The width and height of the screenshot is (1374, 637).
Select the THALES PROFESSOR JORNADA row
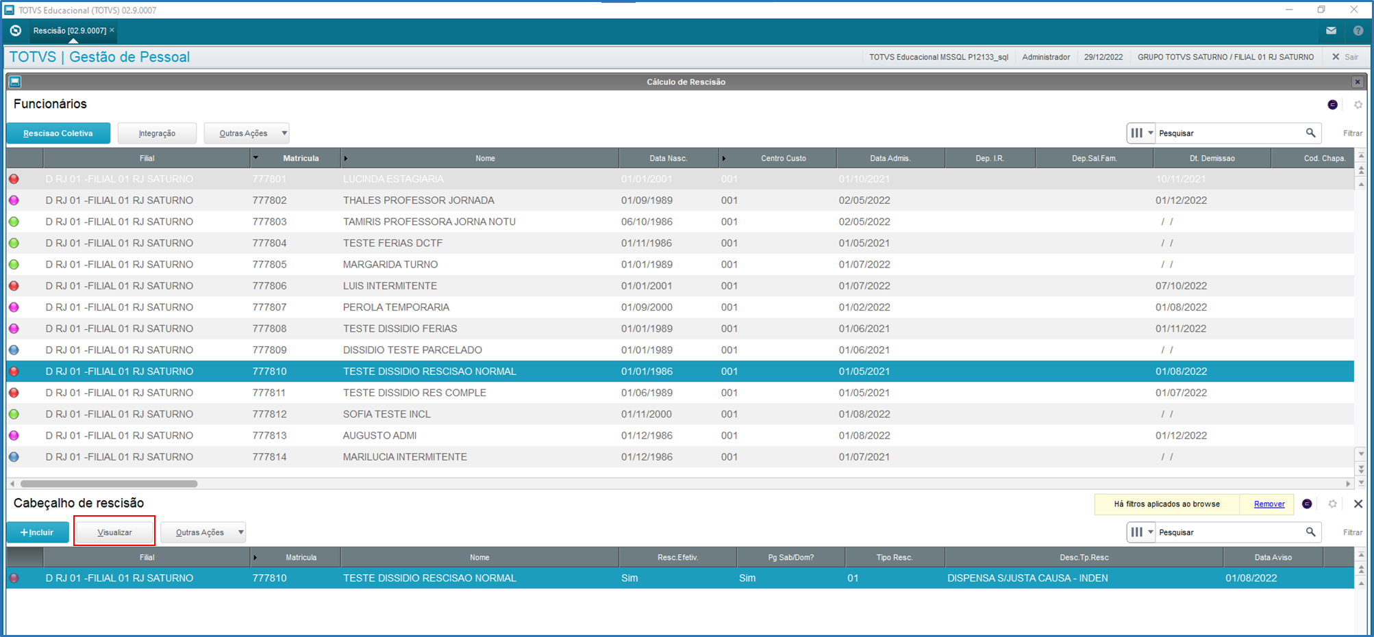click(680, 200)
